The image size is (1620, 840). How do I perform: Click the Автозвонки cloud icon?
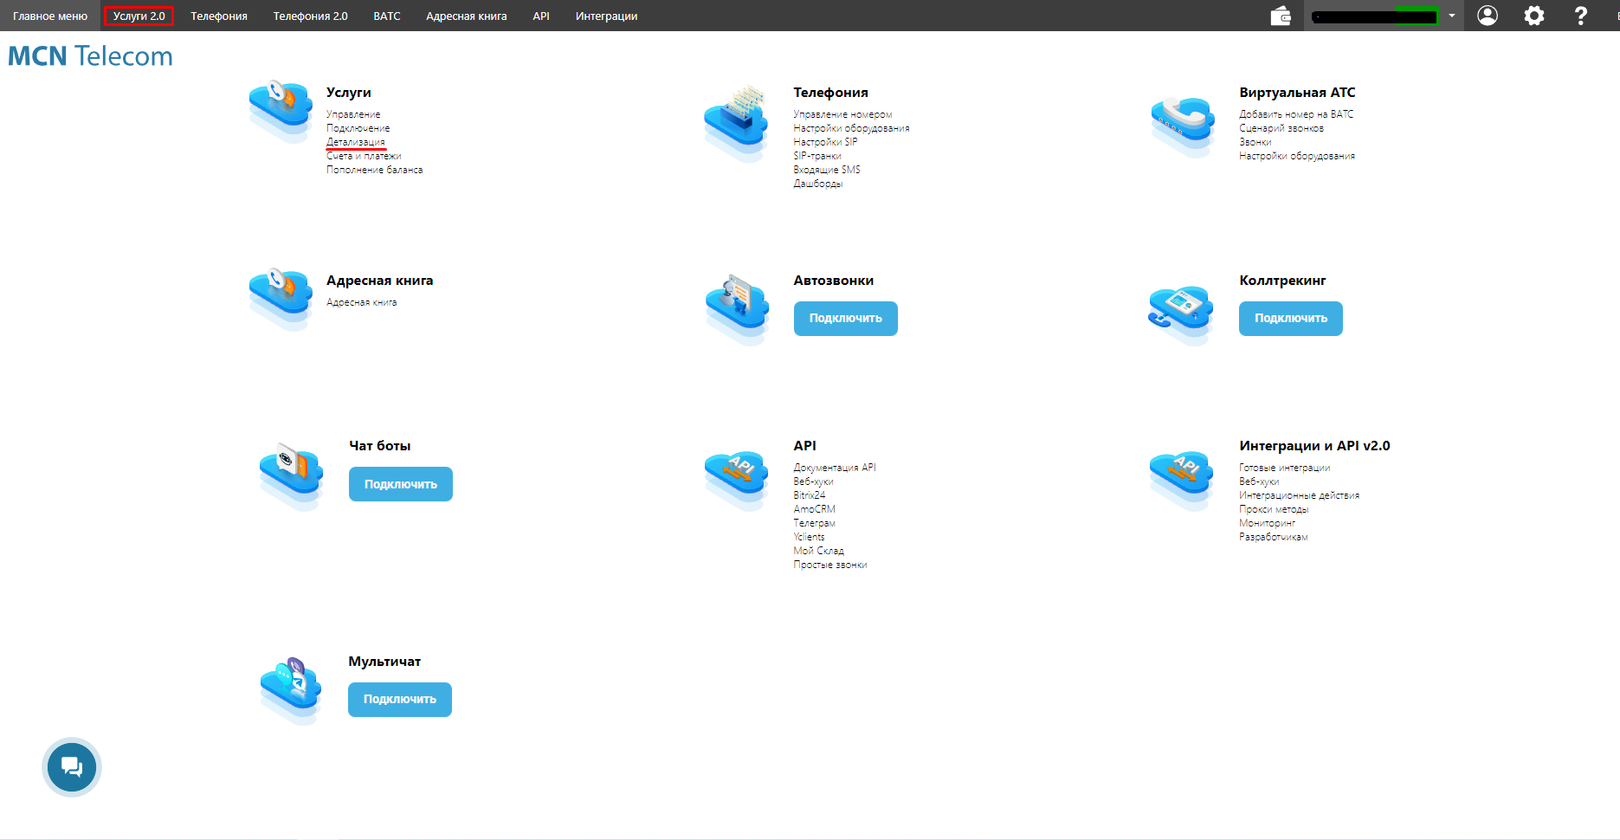pyautogui.click(x=737, y=309)
